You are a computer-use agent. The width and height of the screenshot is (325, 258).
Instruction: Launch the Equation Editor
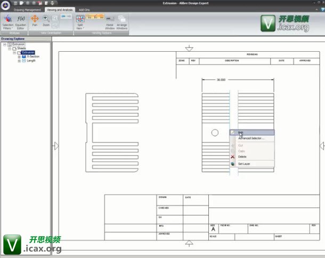coord(21,21)
